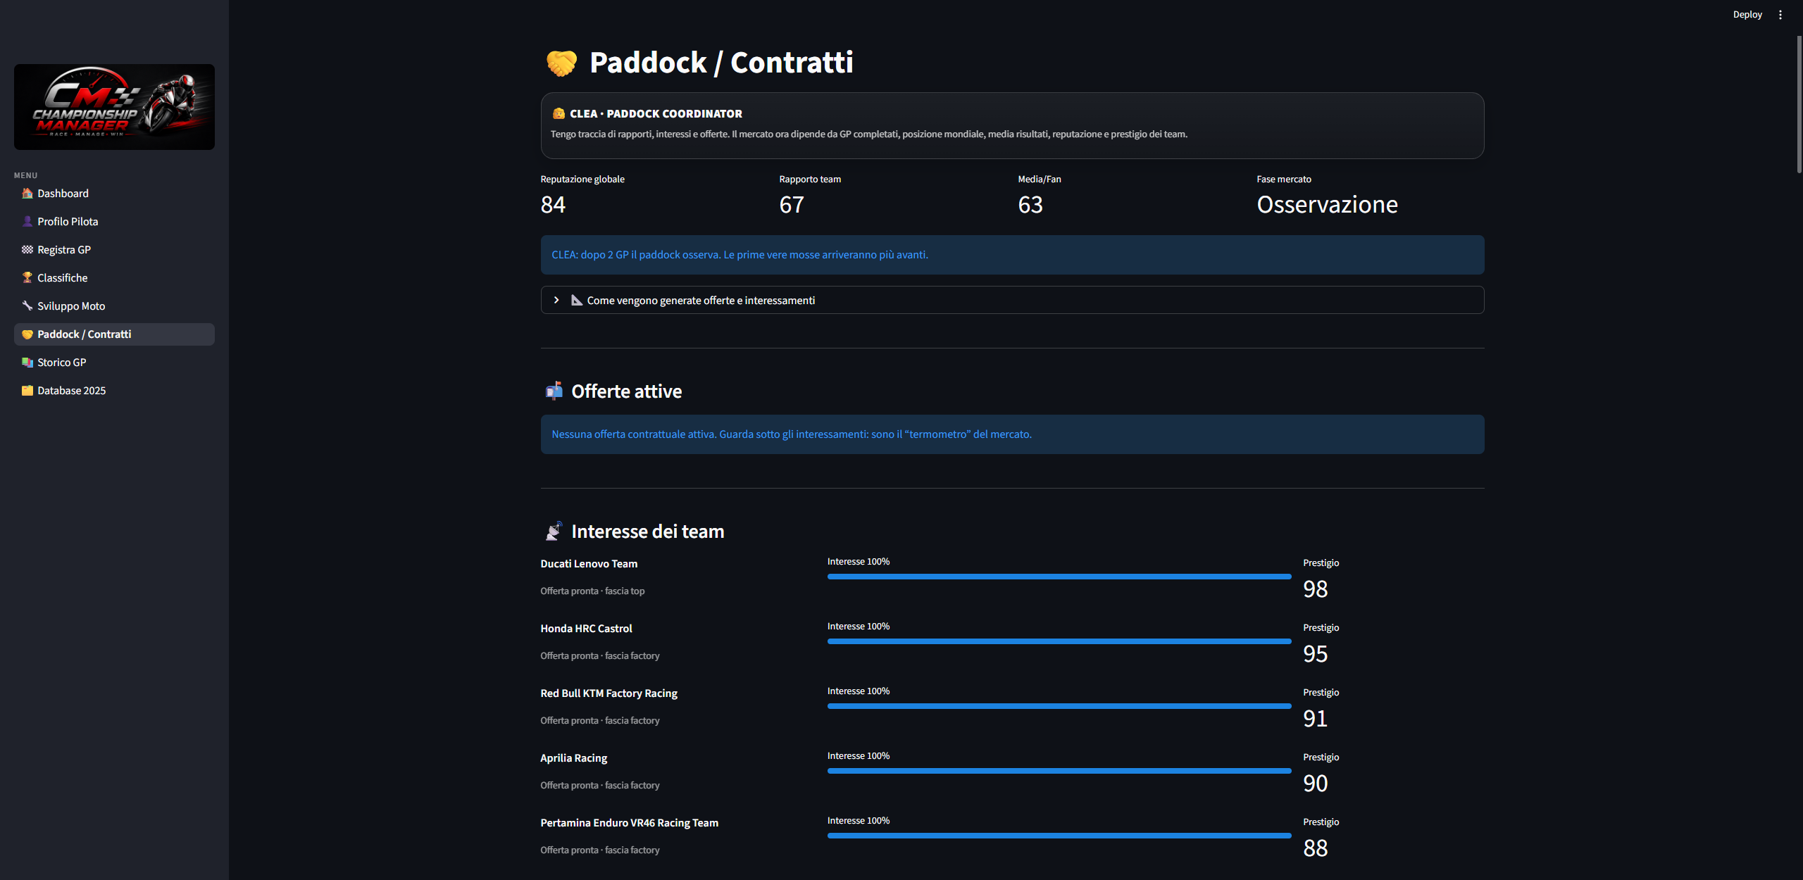Click the Rapporto team value 67
1803x880 pixels.
(792, 204)
